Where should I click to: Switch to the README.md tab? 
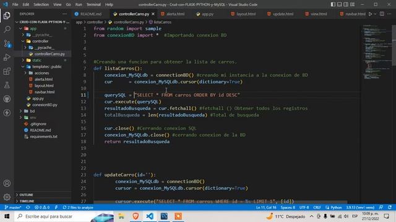(90, 14)
